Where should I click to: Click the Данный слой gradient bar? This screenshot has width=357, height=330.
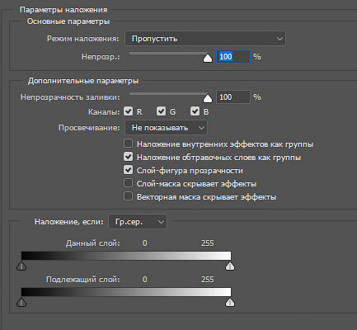(x=126, y=256)
